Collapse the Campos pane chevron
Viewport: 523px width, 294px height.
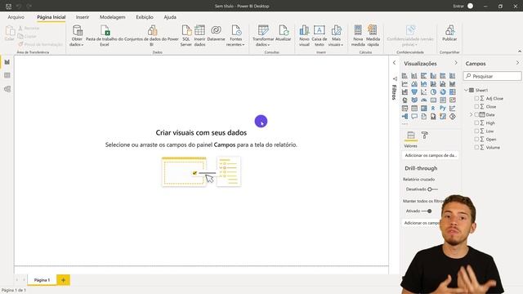(x=517, y=63)
